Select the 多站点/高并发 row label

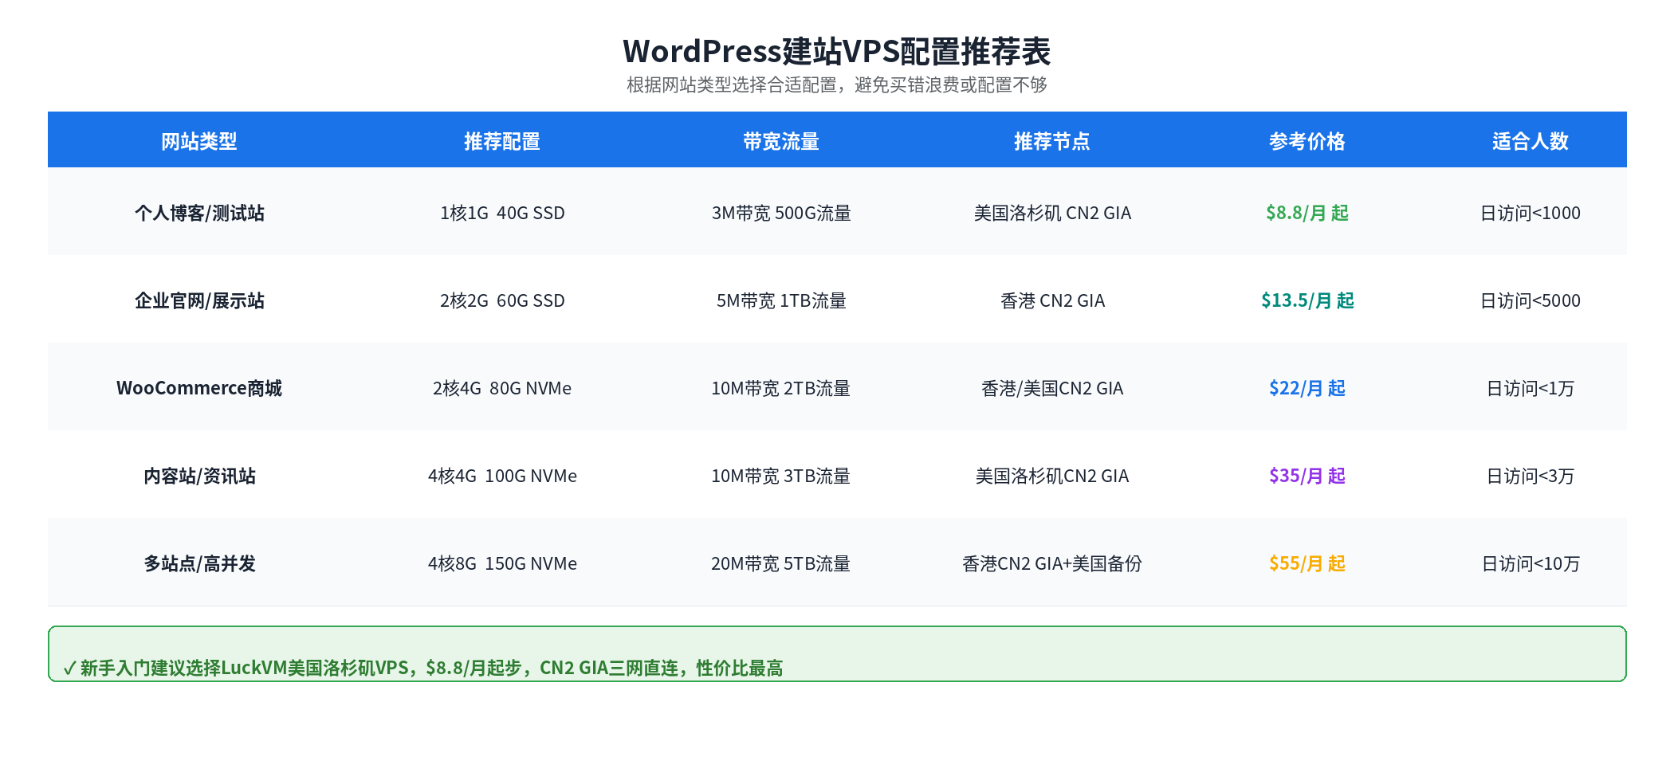pyautogui.click(x=199, y=563)
